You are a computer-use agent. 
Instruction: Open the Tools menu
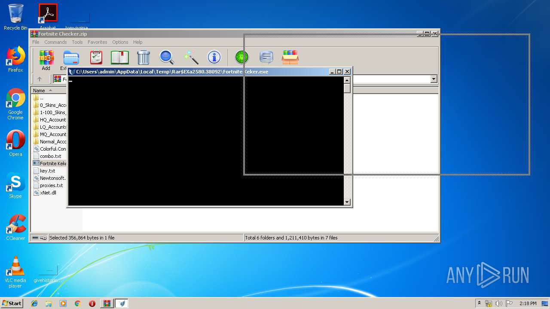(77, 42)
